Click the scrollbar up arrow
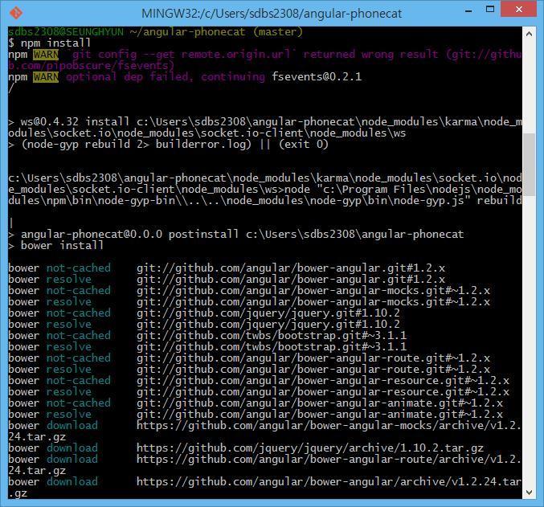The height and width of the screenshot is (507, 544). click(x=529, y=34)
